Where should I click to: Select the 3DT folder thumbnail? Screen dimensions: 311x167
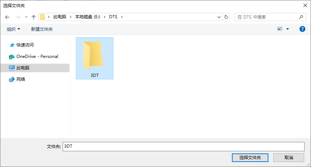pyautogui.click(x=94, y=58)
